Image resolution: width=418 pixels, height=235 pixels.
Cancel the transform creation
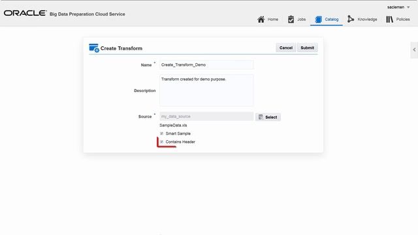286,48
